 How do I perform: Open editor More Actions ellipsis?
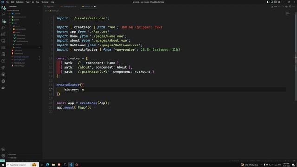pos(294,6)
